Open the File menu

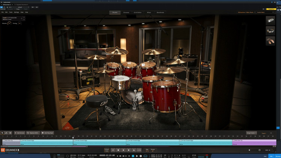click(3, 12)
